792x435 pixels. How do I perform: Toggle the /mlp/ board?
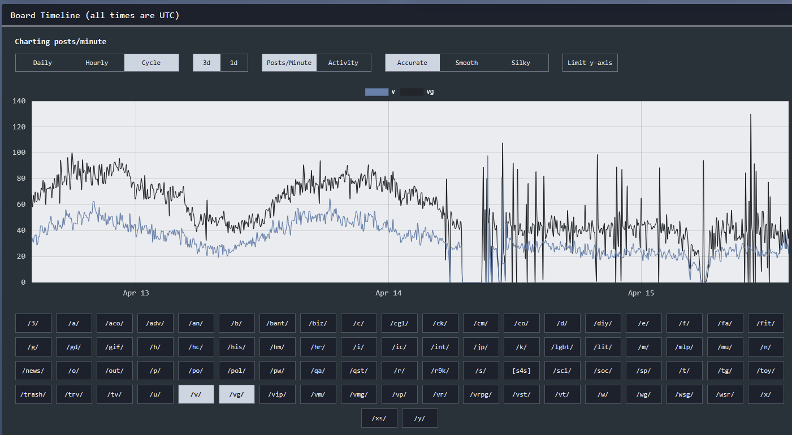tap(685, 347)
